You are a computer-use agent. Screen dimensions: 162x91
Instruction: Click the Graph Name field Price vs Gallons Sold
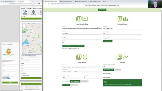(x=122, y=28)
